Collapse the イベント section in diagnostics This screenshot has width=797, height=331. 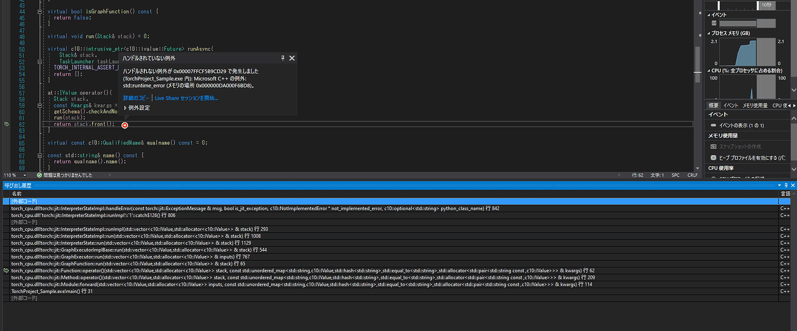(x=709, y=15)
